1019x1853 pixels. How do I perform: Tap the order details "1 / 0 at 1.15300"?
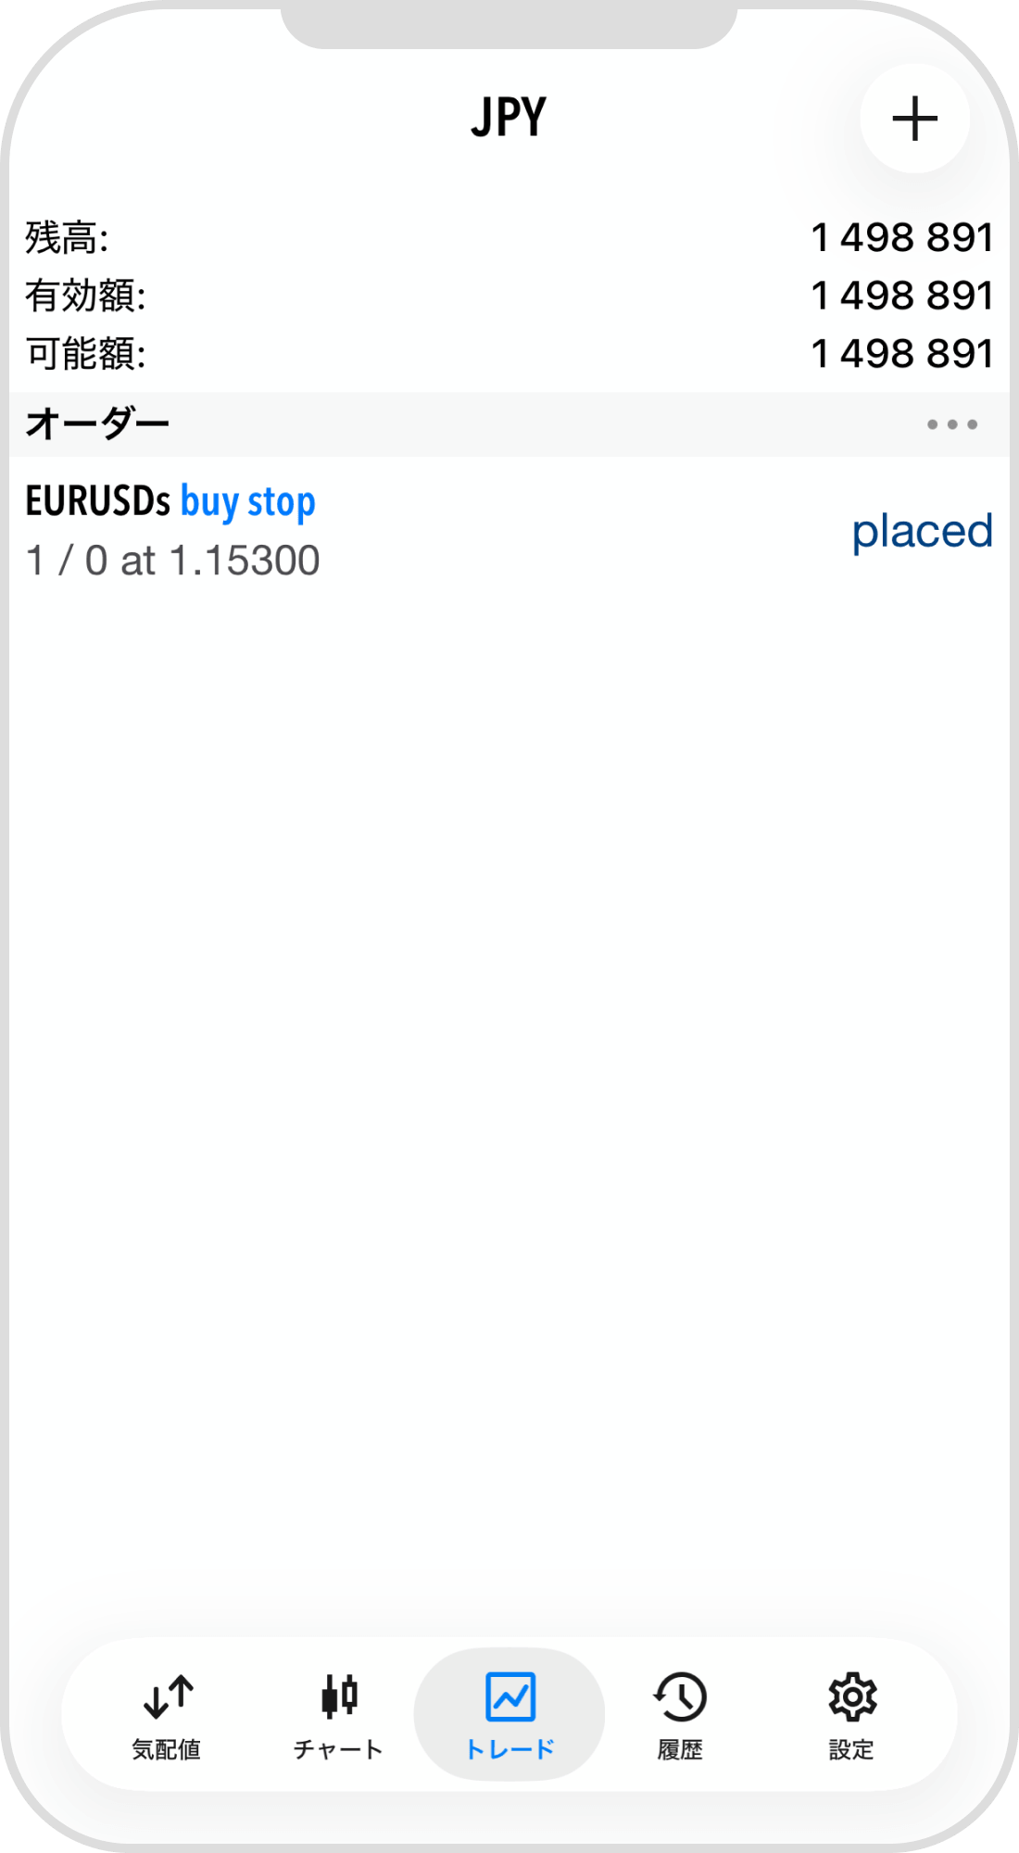pyautogui.click(x=173, y=561)
